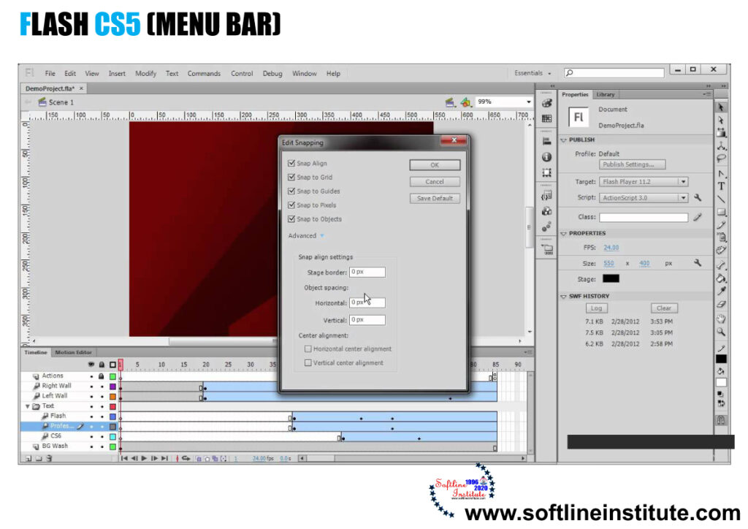Select the Free Transform tool
Screen dimensions: 748x529
[x=721, y=132]
